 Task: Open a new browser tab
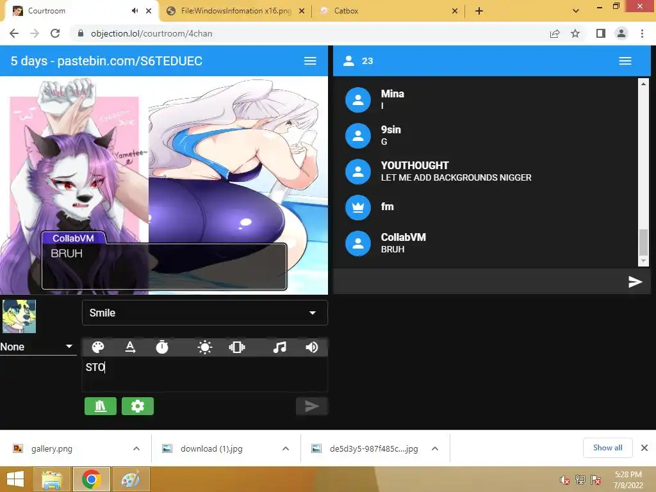tap(479, 11)
